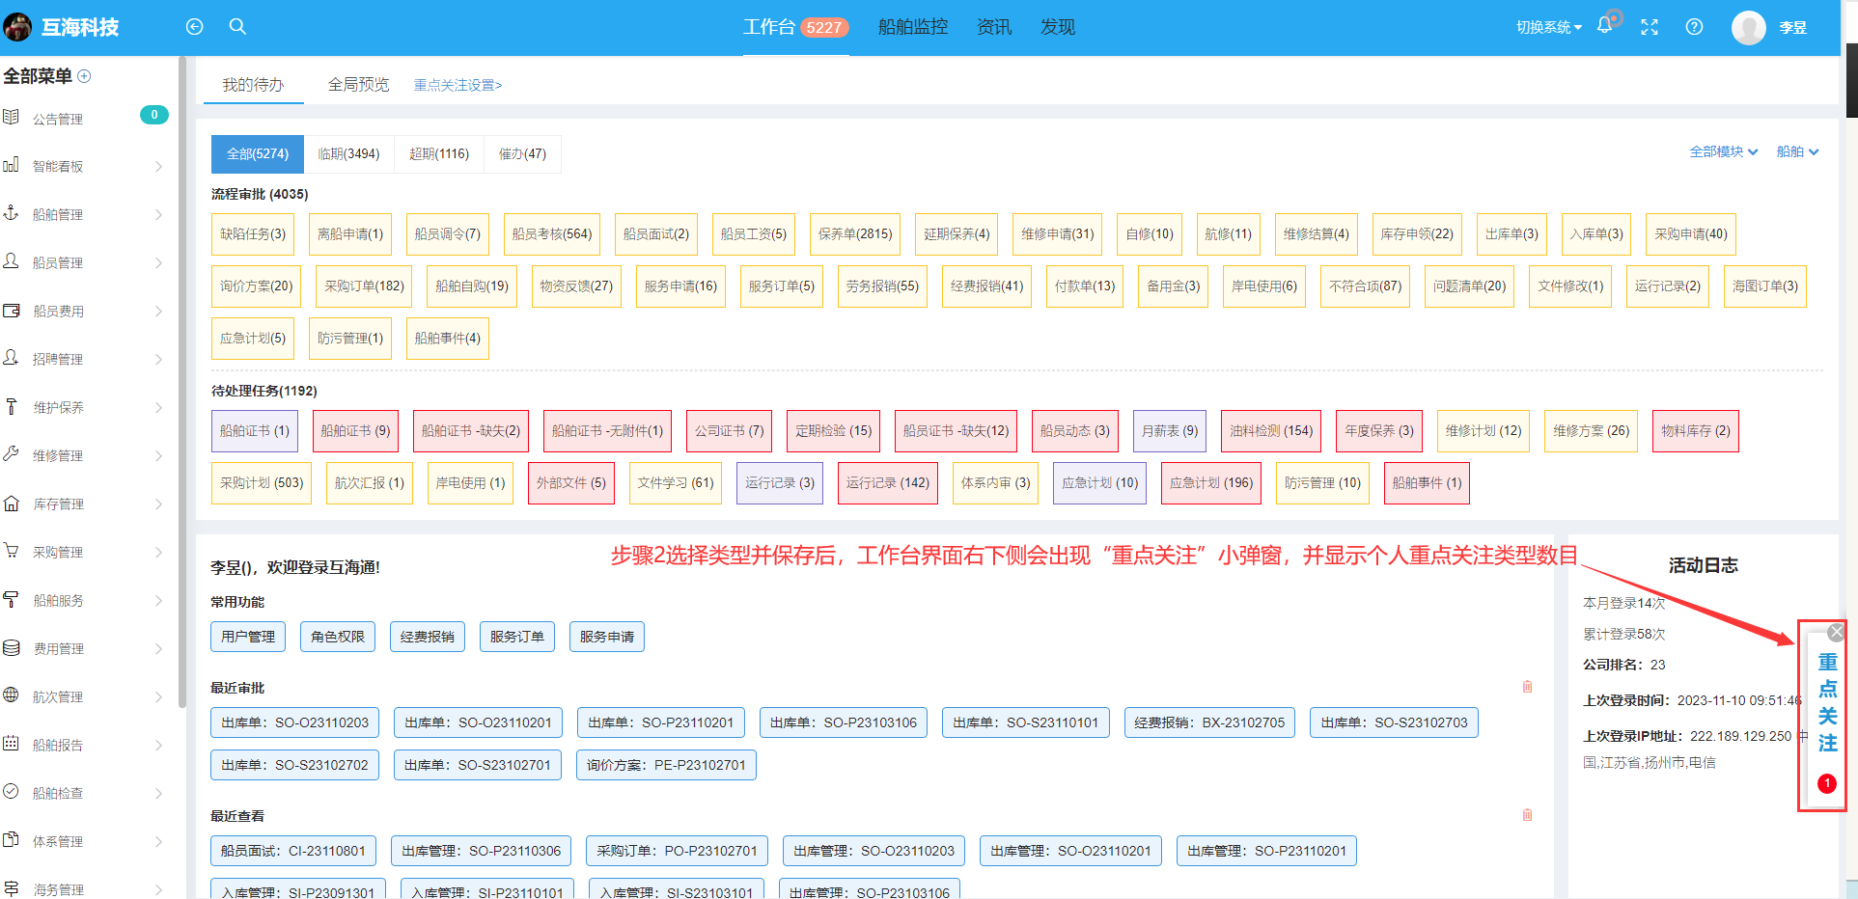Screen dimensions: 1858x899
Task: Click the user avatar picture
Action: click(1748, 27)
